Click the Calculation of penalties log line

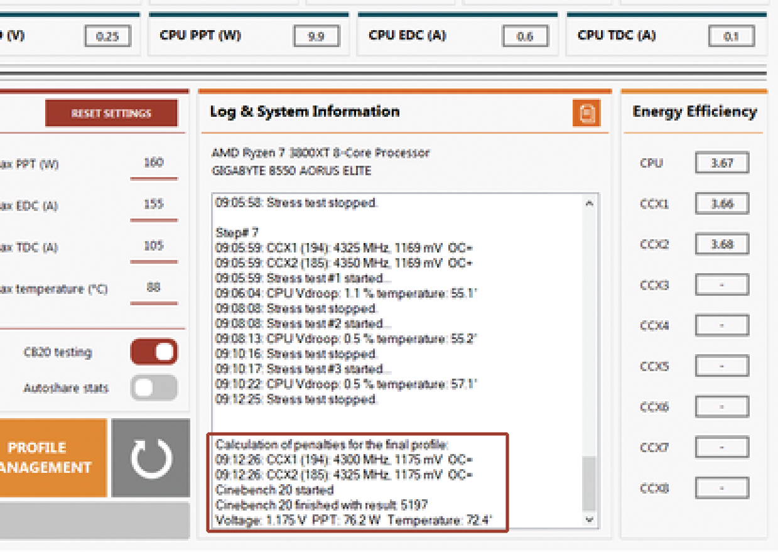pos(332,445)
